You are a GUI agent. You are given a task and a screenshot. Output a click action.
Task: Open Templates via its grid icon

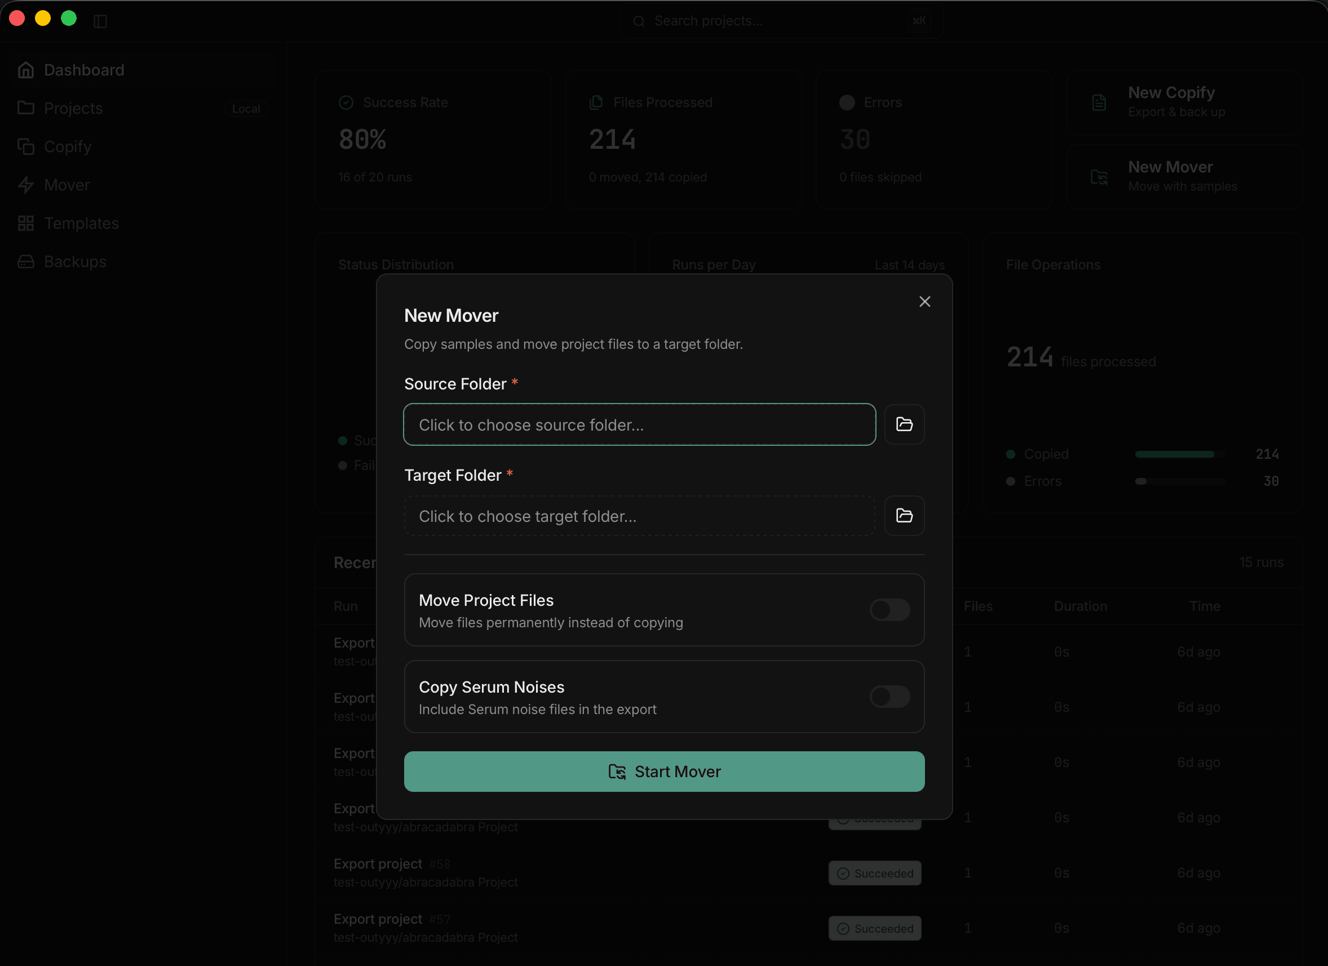(x=26, y=223)
